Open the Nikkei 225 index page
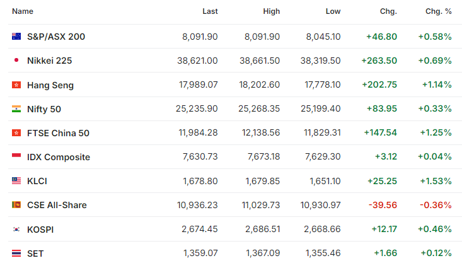This screenshot has width=462, height=263. 50,61
